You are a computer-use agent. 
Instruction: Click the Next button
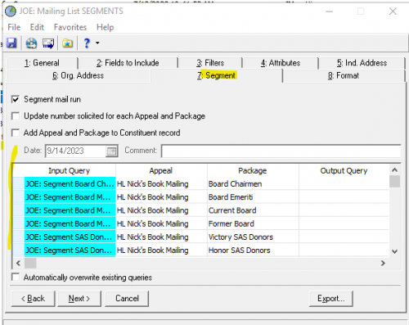click(x=79, y=299)
